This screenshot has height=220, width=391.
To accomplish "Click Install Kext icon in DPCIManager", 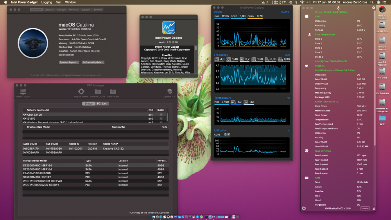I will coord(113,91).
